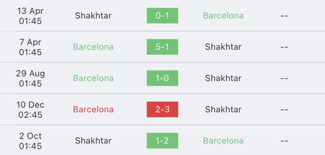Open the 1-0 score of the 29 Aug match
The image size is (325, 155).
pos(162,78)
